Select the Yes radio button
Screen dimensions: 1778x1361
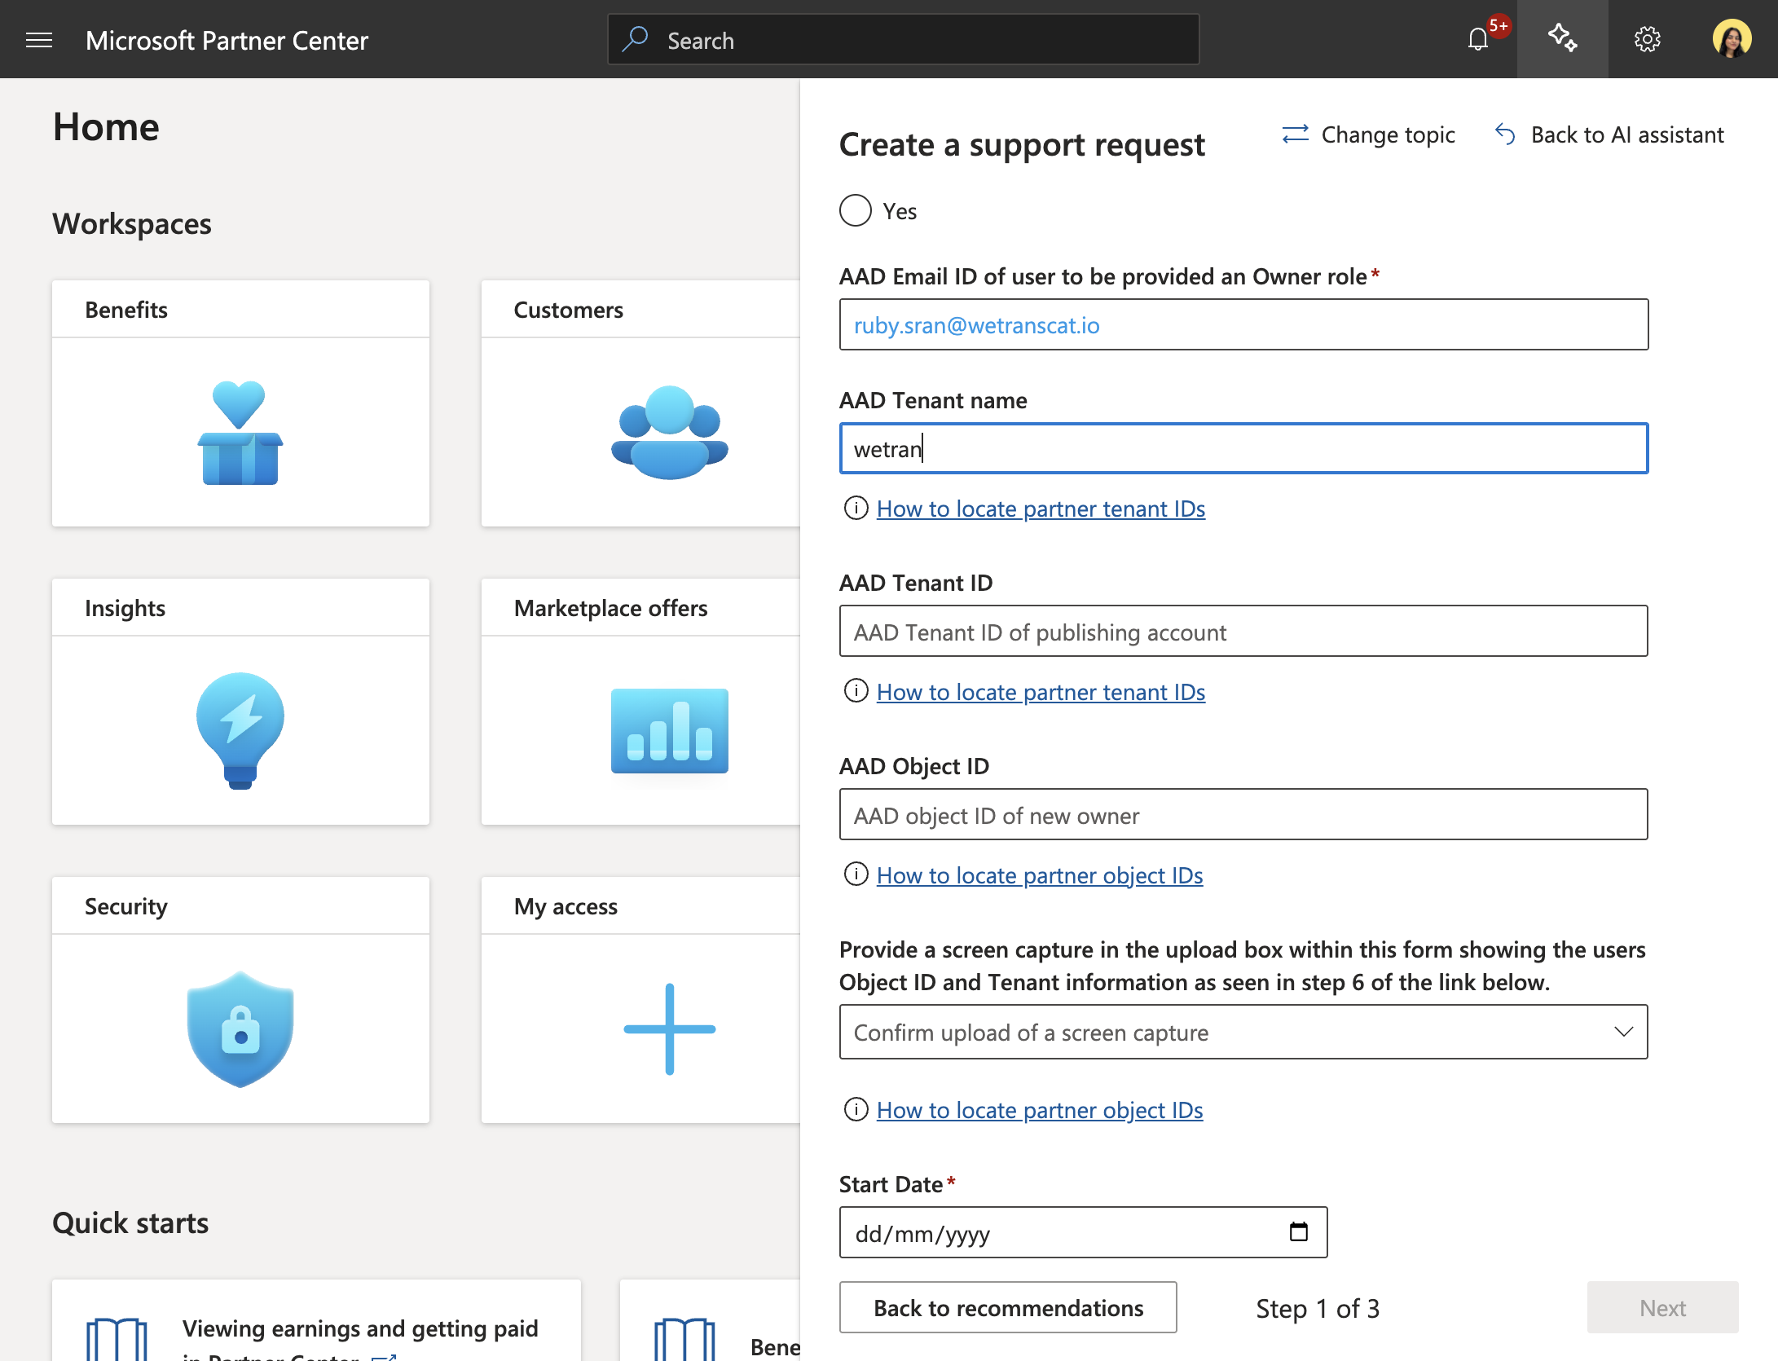[856, 210]
